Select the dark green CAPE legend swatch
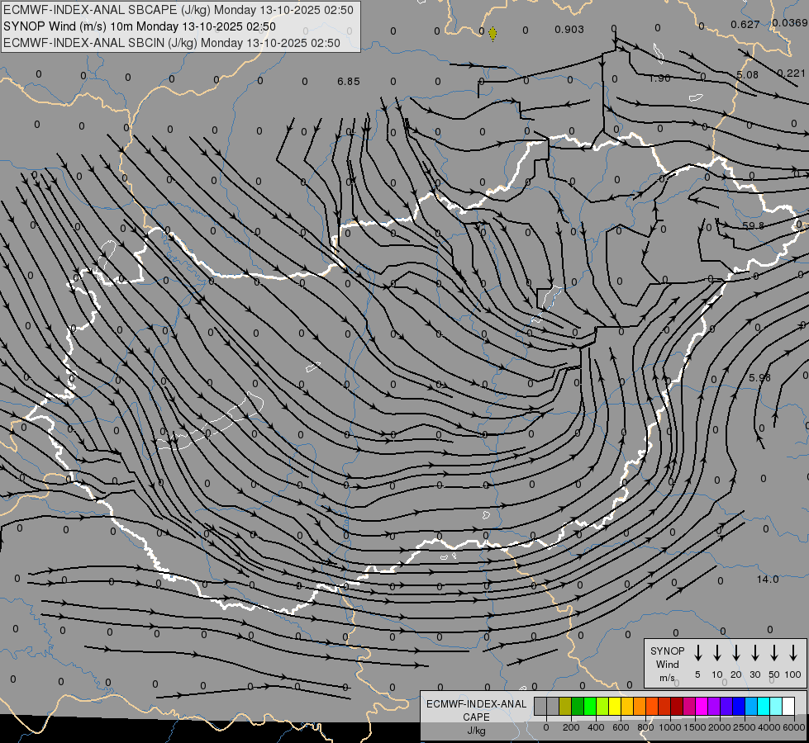Image resolution: width=809 pixels, height=743 pixels. pos(578,706)
